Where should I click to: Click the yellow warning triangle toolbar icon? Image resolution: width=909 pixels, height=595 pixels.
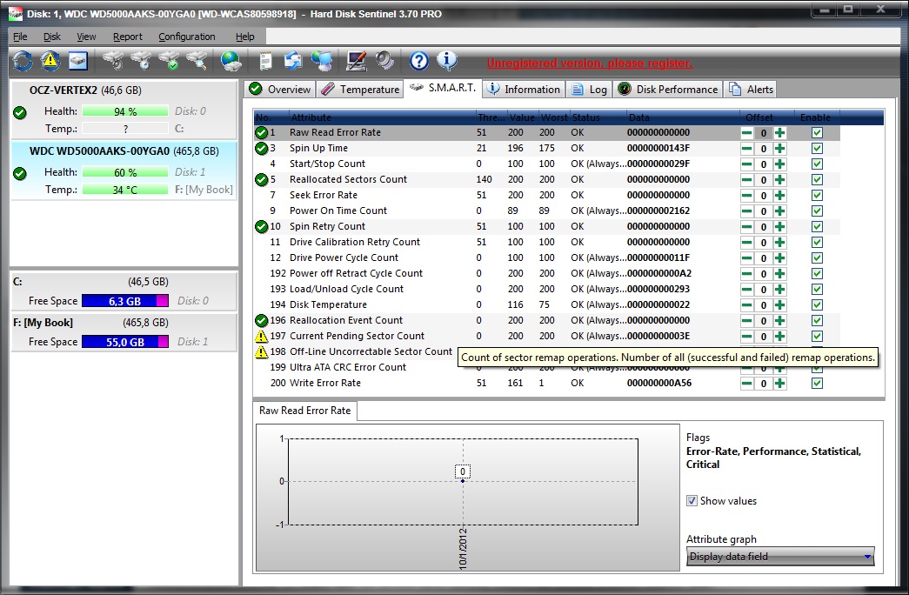pos(50,61)
